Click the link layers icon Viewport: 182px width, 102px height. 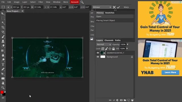pyautogui.click(x=110, y=100)
